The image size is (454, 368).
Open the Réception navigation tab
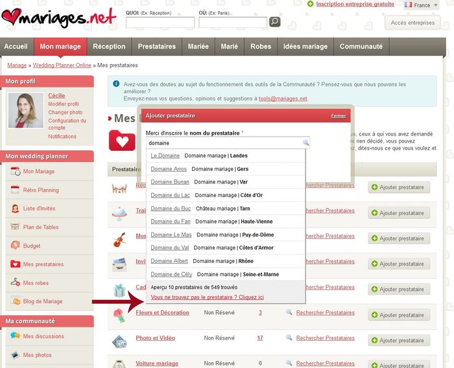coord(109,47)
